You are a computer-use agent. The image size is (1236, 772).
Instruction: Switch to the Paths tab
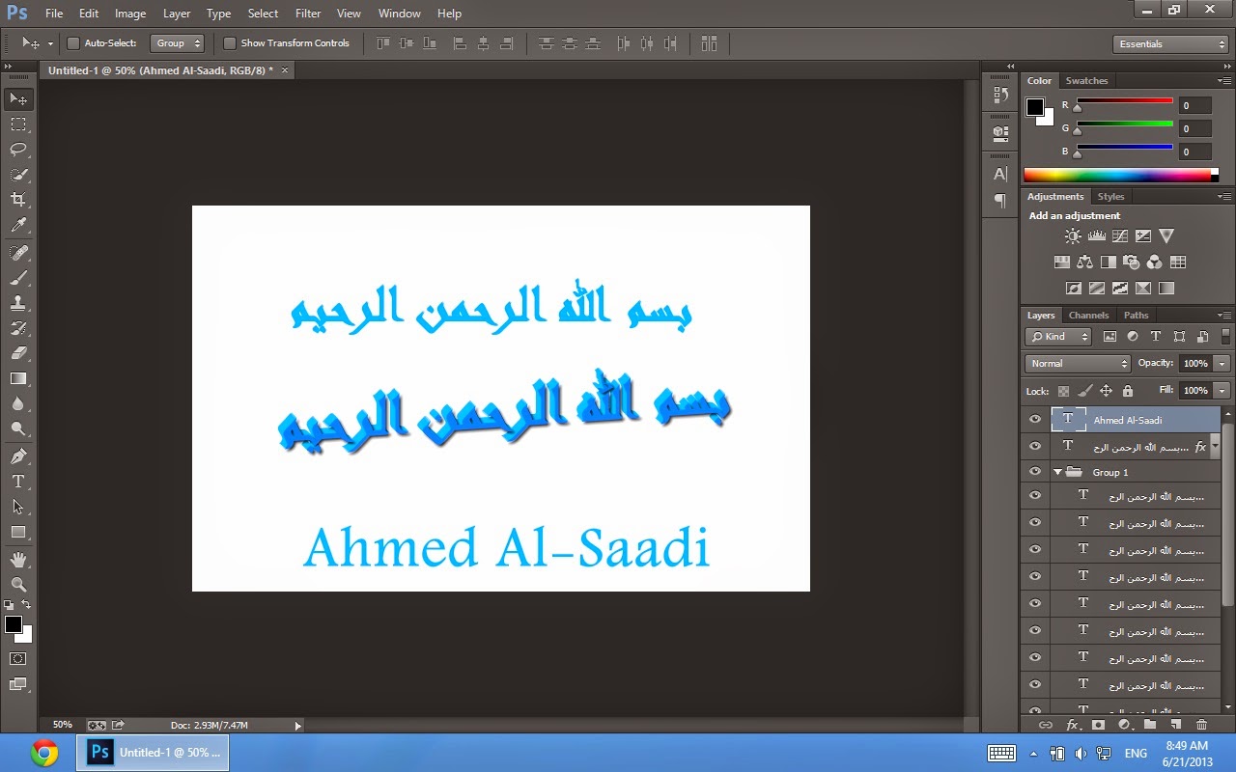[x=1137, y=316]
